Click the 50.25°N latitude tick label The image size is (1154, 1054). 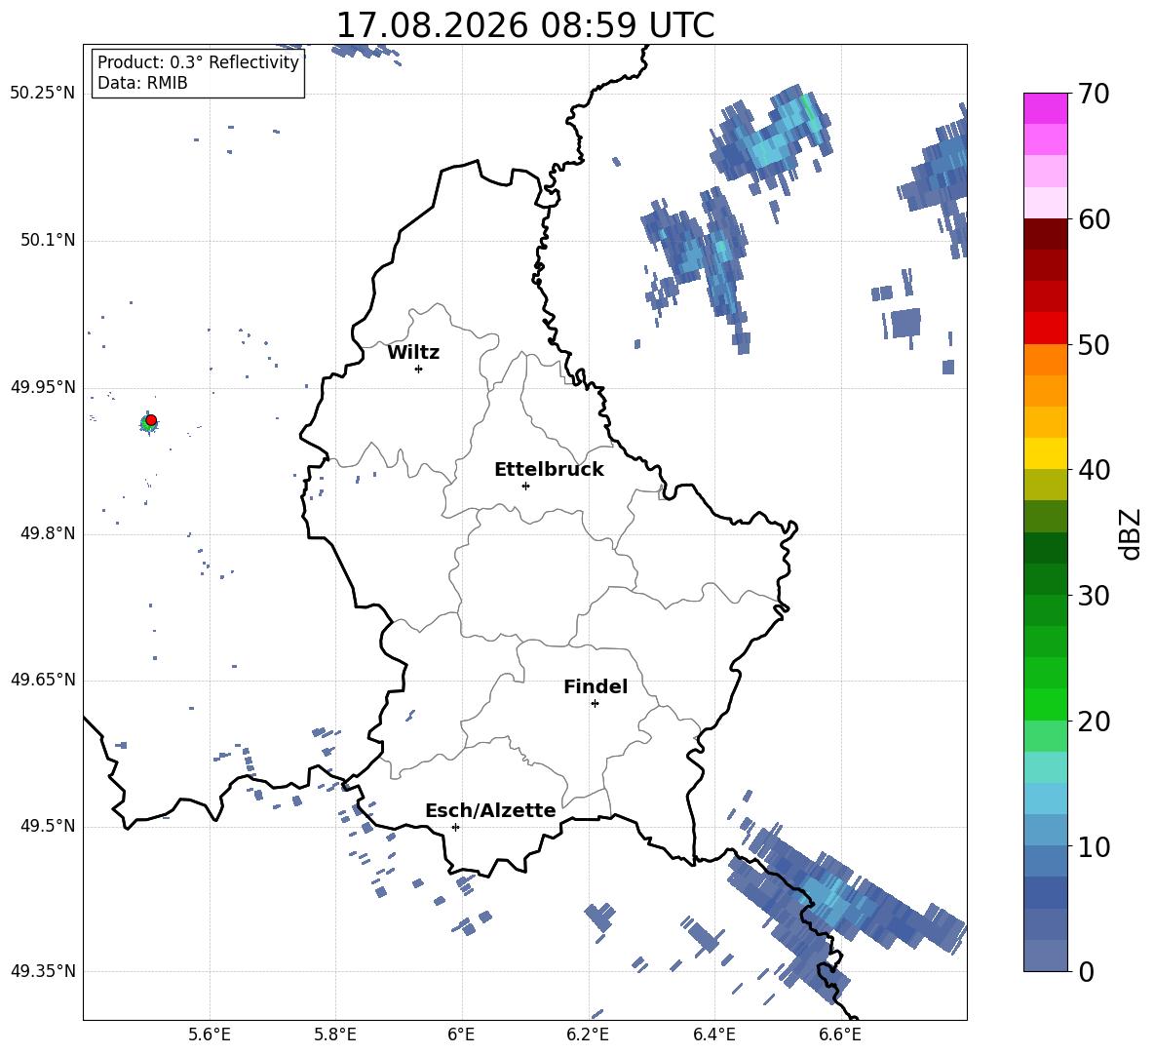43,94
